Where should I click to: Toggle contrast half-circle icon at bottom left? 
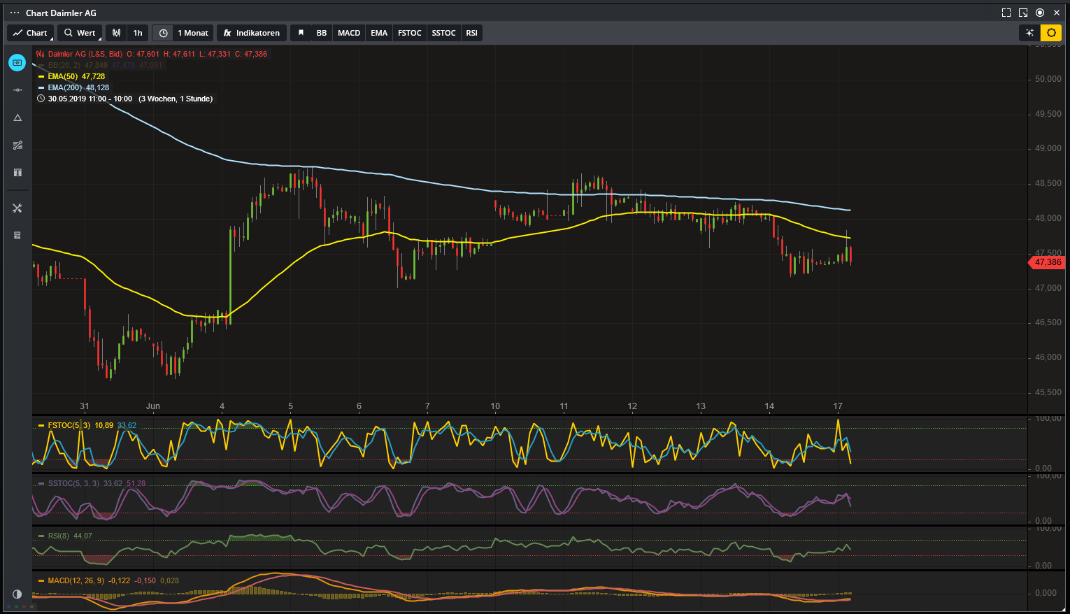17,594
